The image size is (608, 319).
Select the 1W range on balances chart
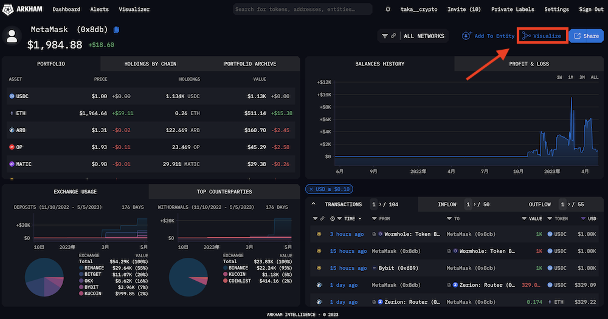click(x=559, y=77)
